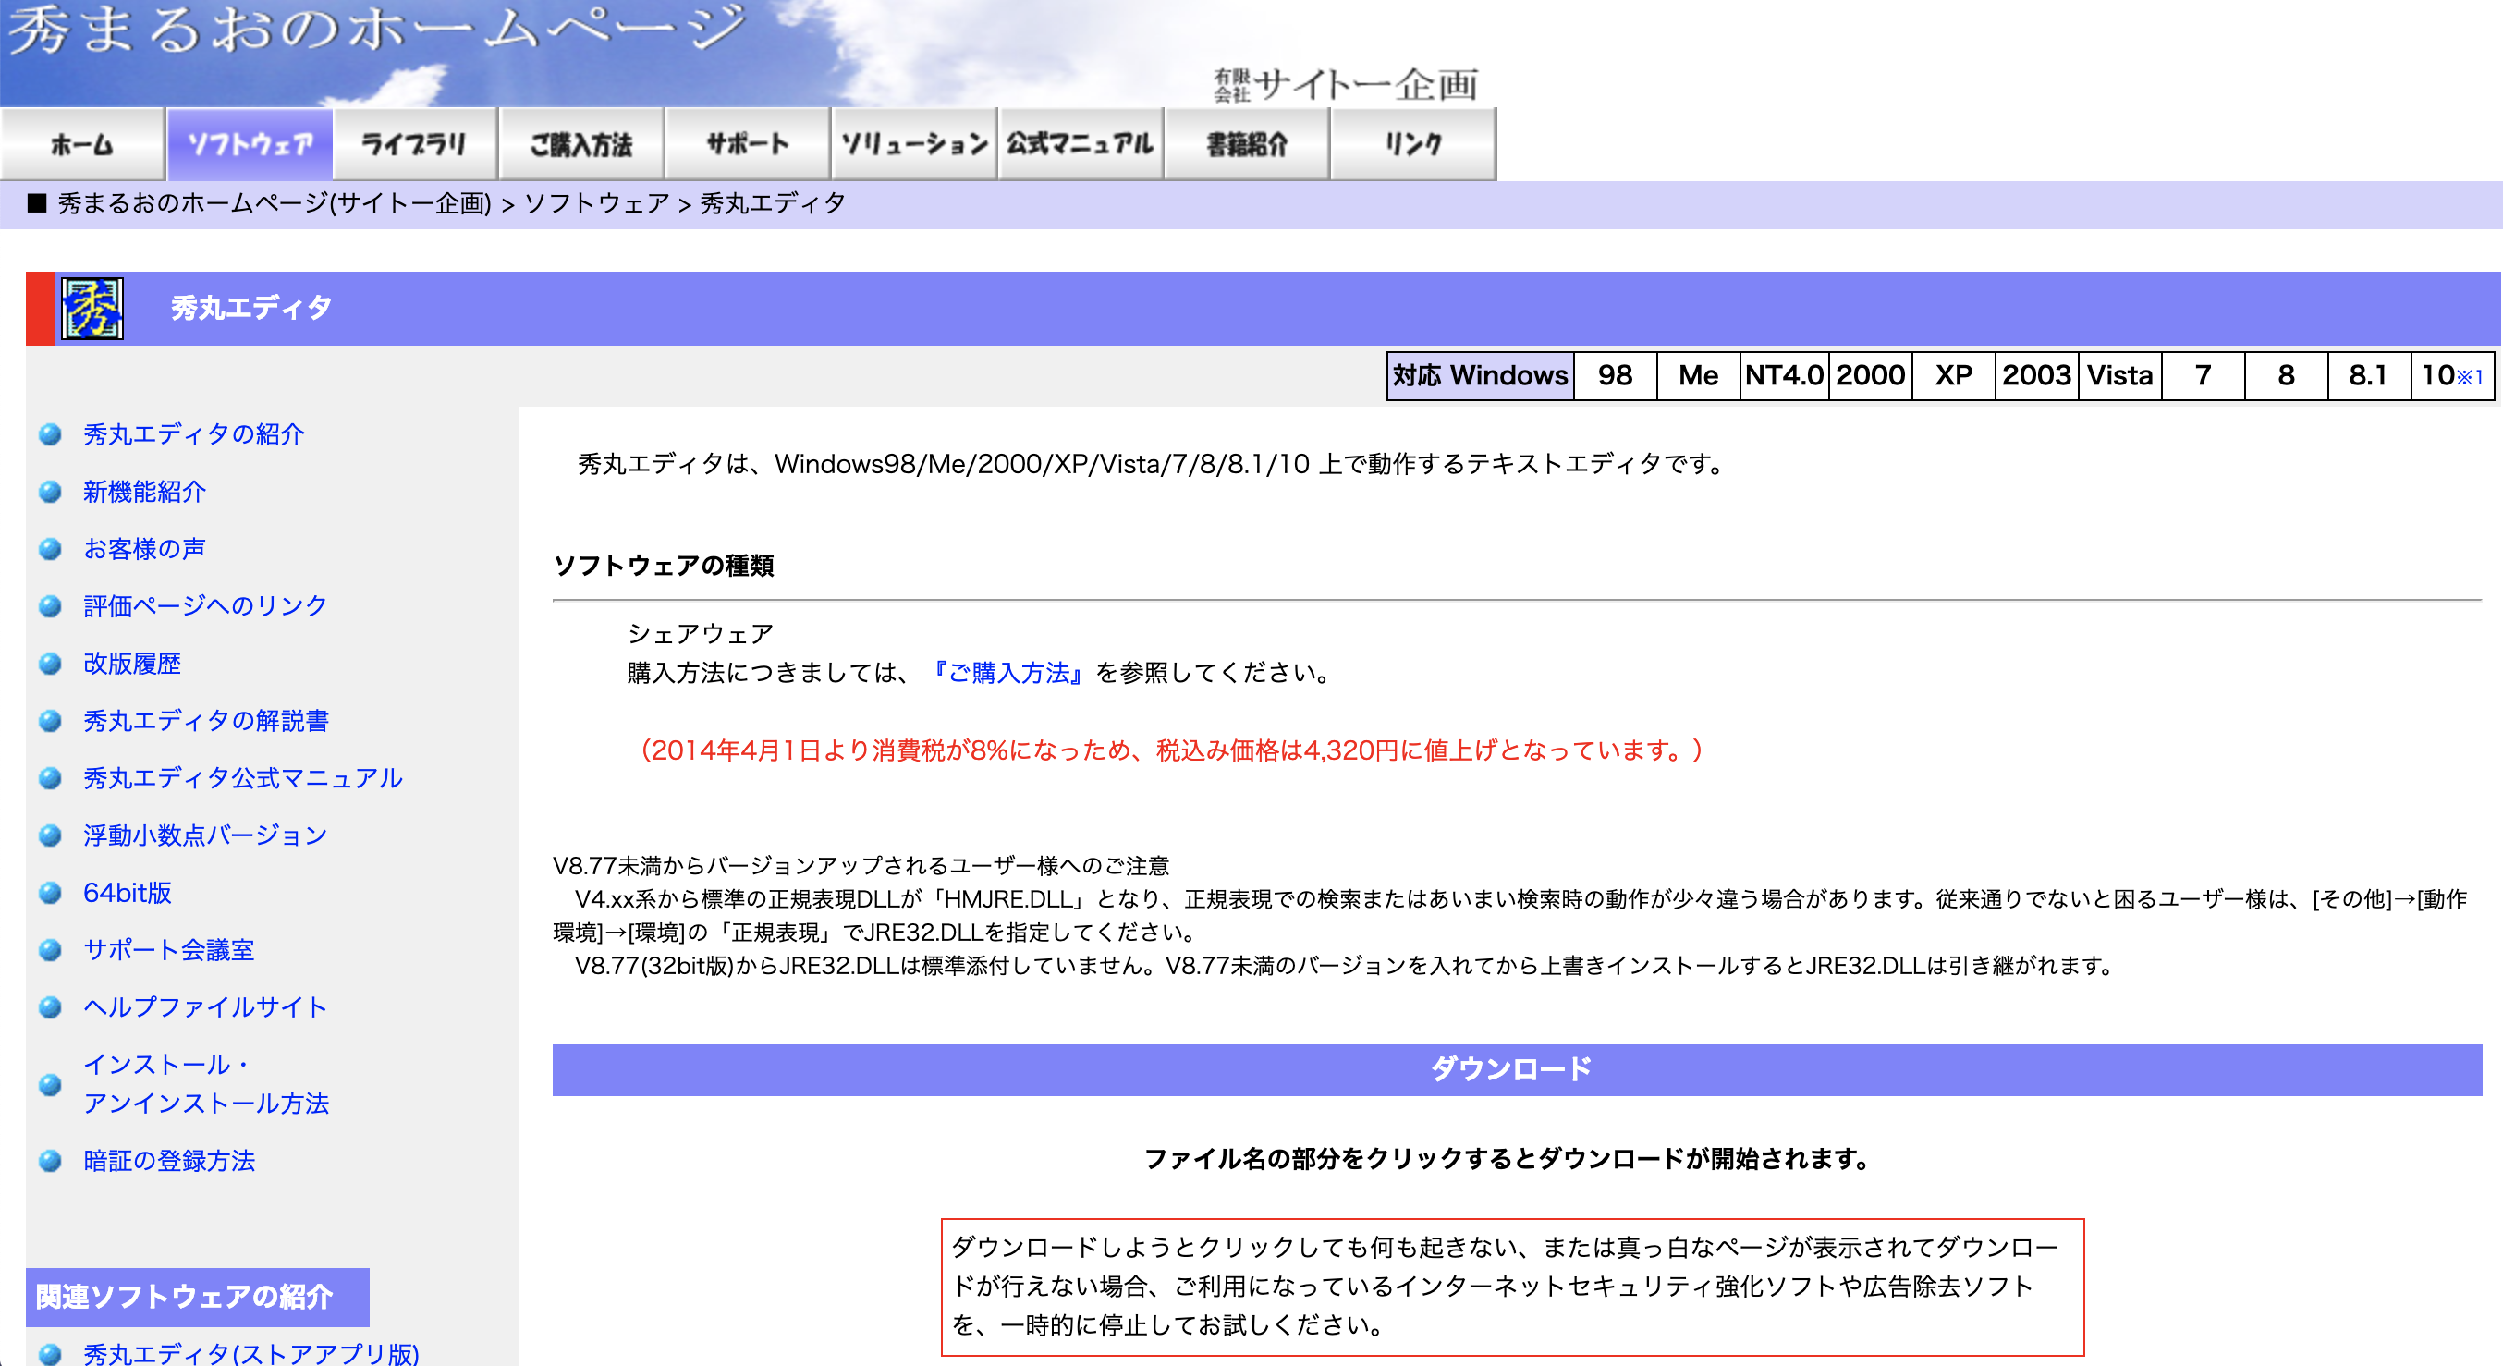
Task: Click the bullet icon beside お客様の声
Action: click(51, 549)
